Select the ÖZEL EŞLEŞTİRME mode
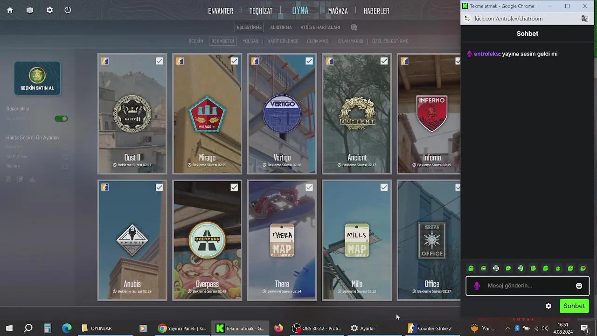 pyautogui.click(x=390, y=41)
